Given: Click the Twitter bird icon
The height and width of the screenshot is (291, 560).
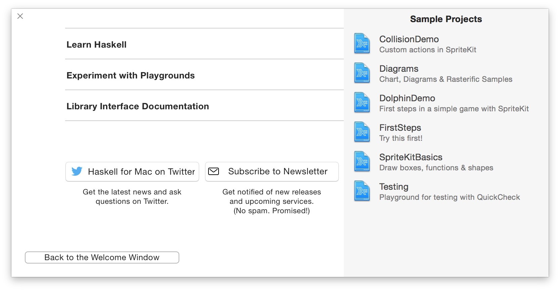Looking at the screenshot, I should pos(77,171).
